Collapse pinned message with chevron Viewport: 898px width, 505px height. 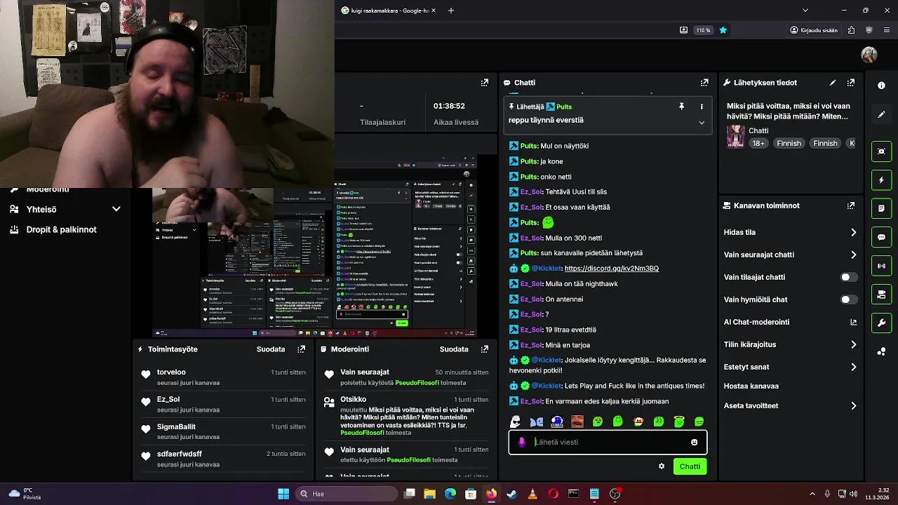click(702, 123)
